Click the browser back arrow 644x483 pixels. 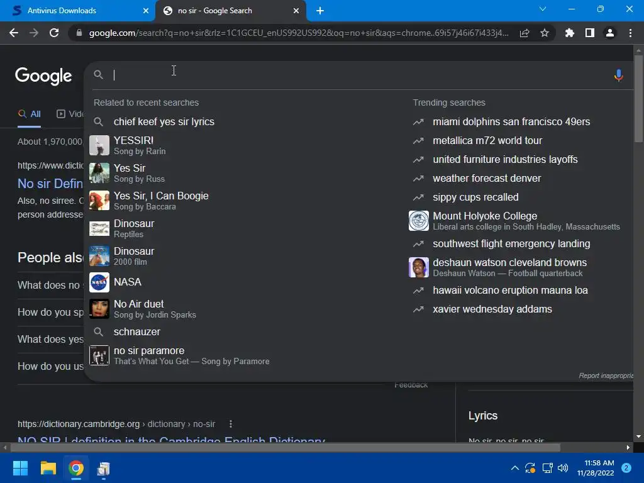14,33
